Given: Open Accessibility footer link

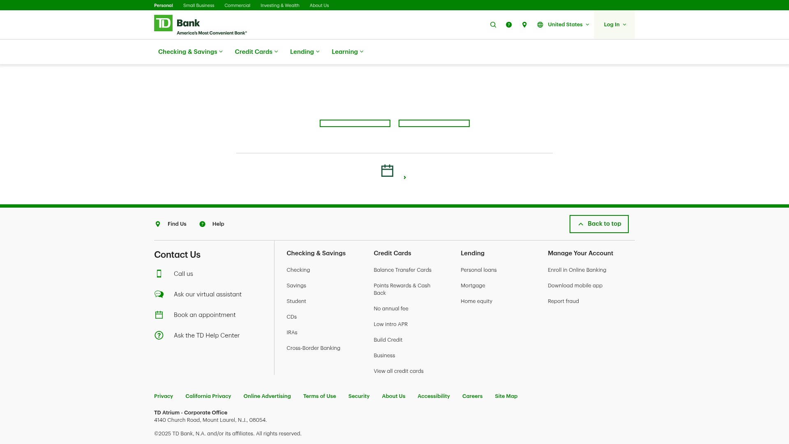Looking at the screenshot, I should [434, 396].
